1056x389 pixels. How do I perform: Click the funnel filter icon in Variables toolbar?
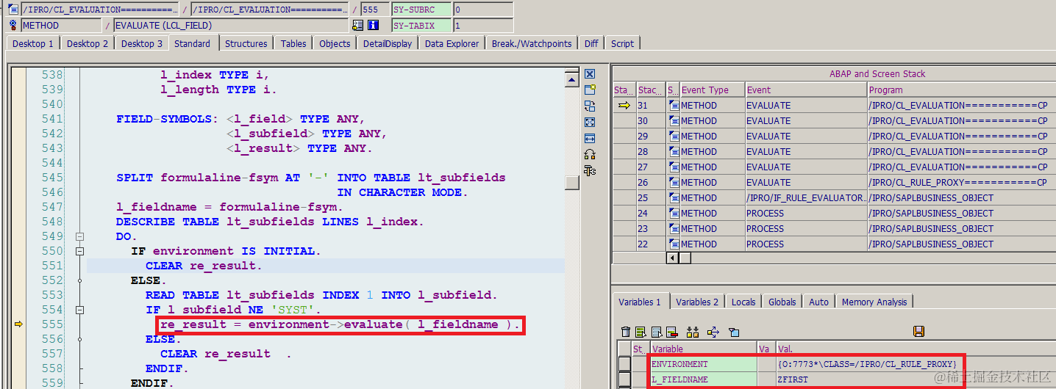(733, 332)
